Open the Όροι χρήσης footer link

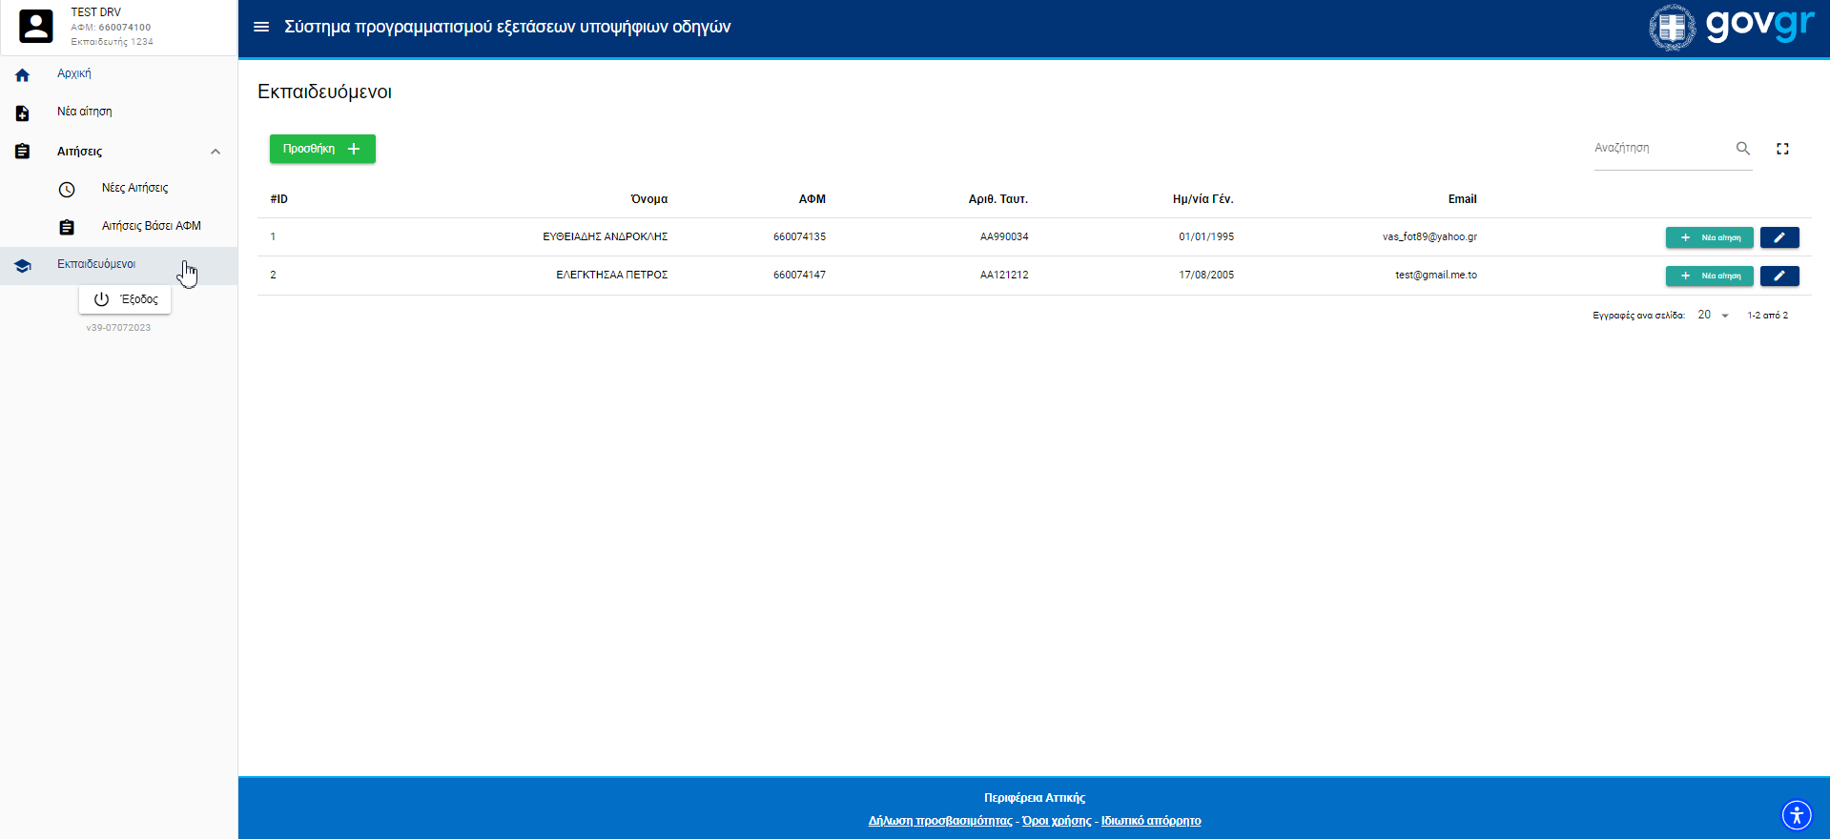click(x=1057, y=821)
